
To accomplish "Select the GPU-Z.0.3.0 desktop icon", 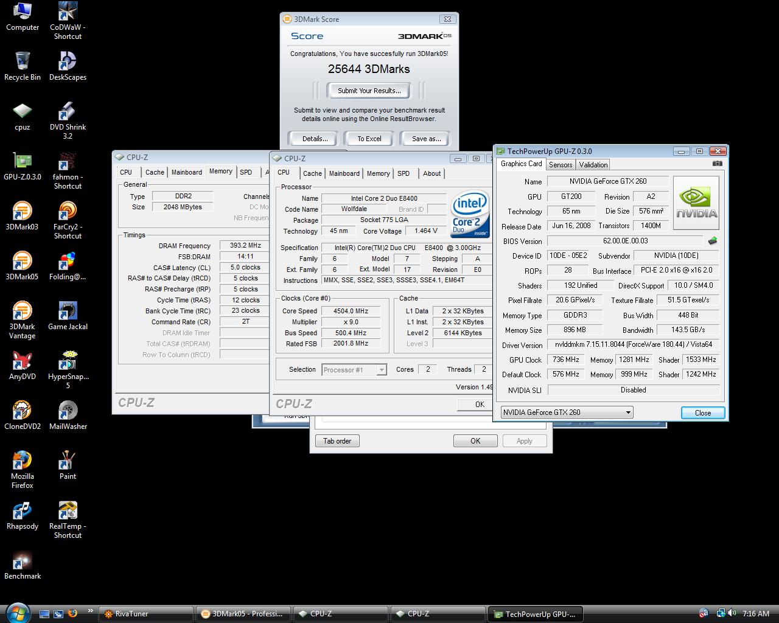I will [23, 166].
